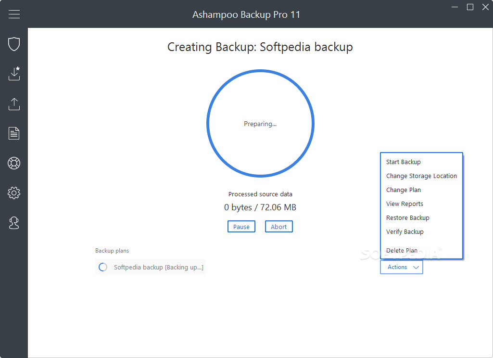Select Change Plan menu entry

404,190
